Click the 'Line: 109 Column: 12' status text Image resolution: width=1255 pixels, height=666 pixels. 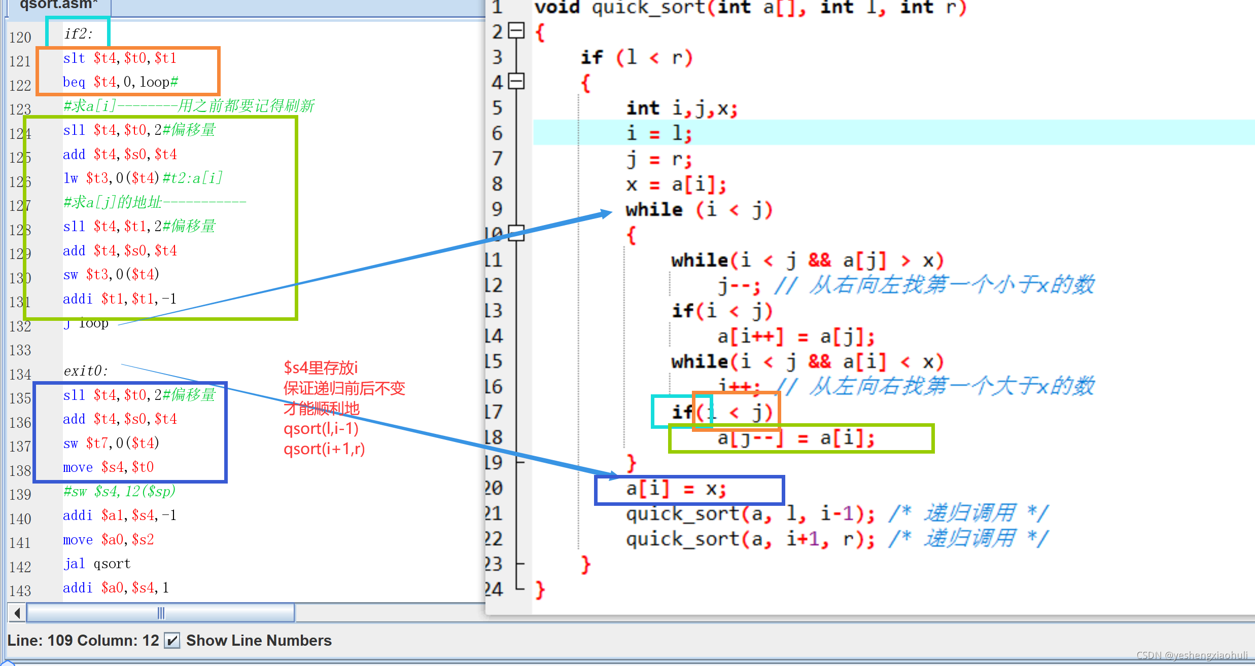(x=83, y=641)
